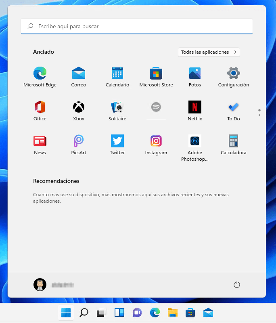Open Microsoft Store in pinned apps

(156, 77)
